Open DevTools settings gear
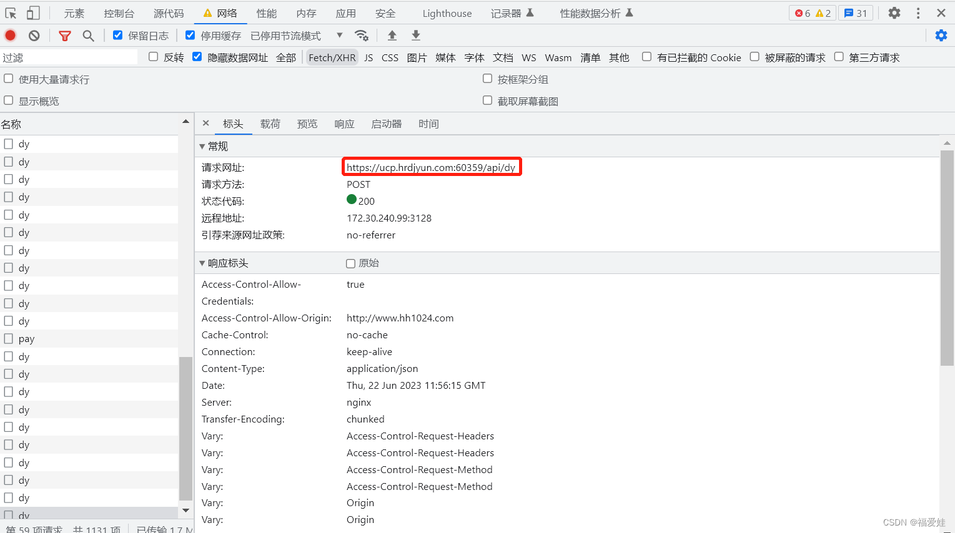The image size is (955, 533). [x=895, y=12]
